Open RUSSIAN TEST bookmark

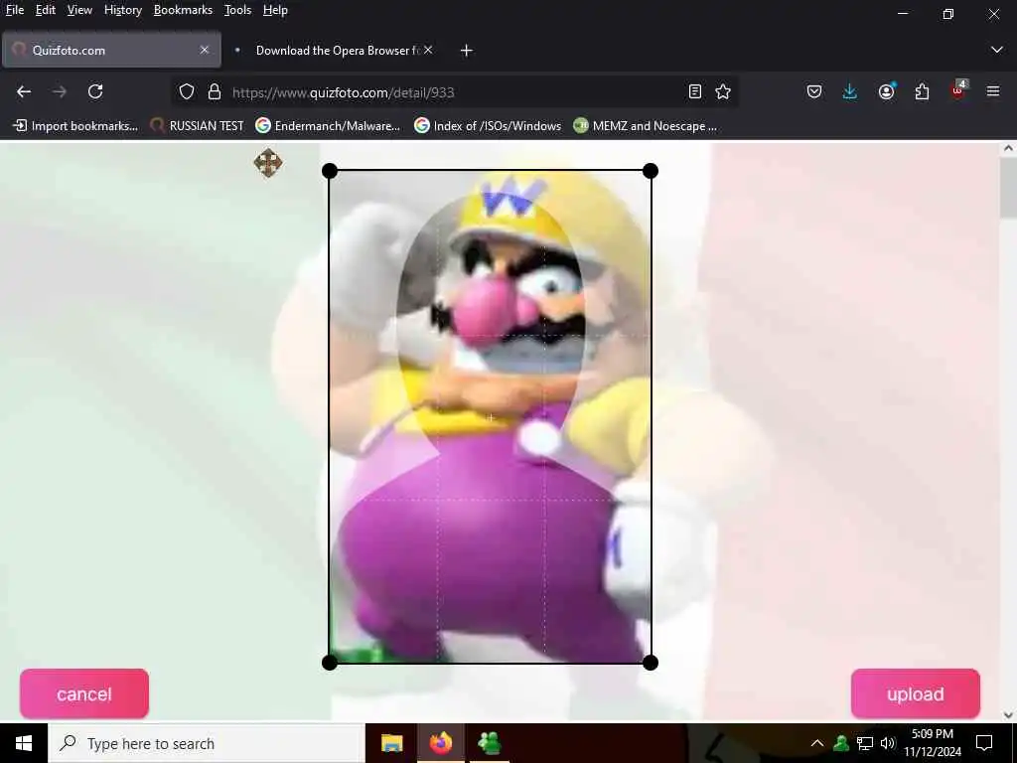point(197,126)
